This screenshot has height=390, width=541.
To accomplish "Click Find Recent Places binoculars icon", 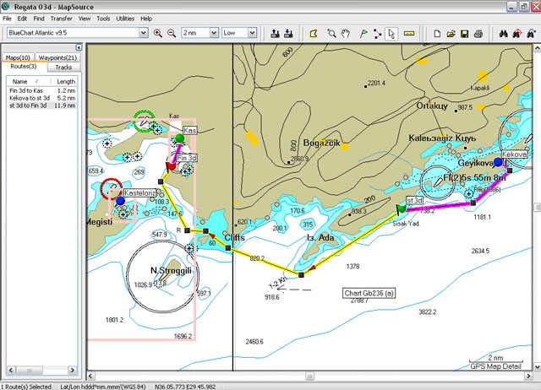I will click(531, 34).
